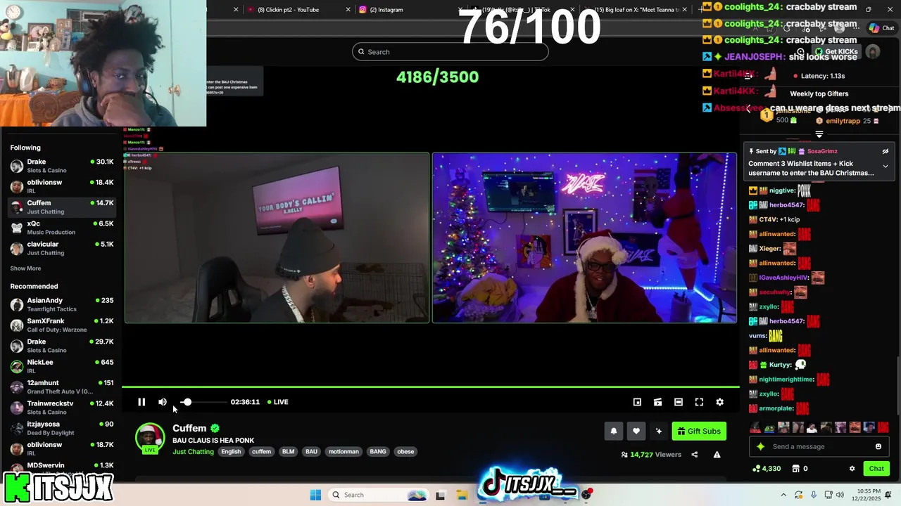Open chat settings gear icon
Screen dimensions: 901x506
pos(852,469)
